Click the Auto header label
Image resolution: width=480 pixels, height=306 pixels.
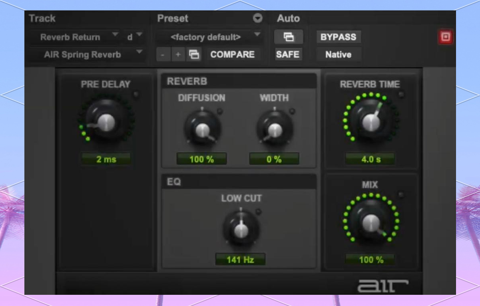(x=288, y=18)
